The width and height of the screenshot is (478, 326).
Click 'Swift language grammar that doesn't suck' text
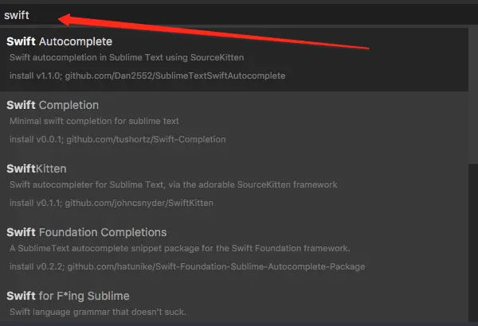pos(96,311)
